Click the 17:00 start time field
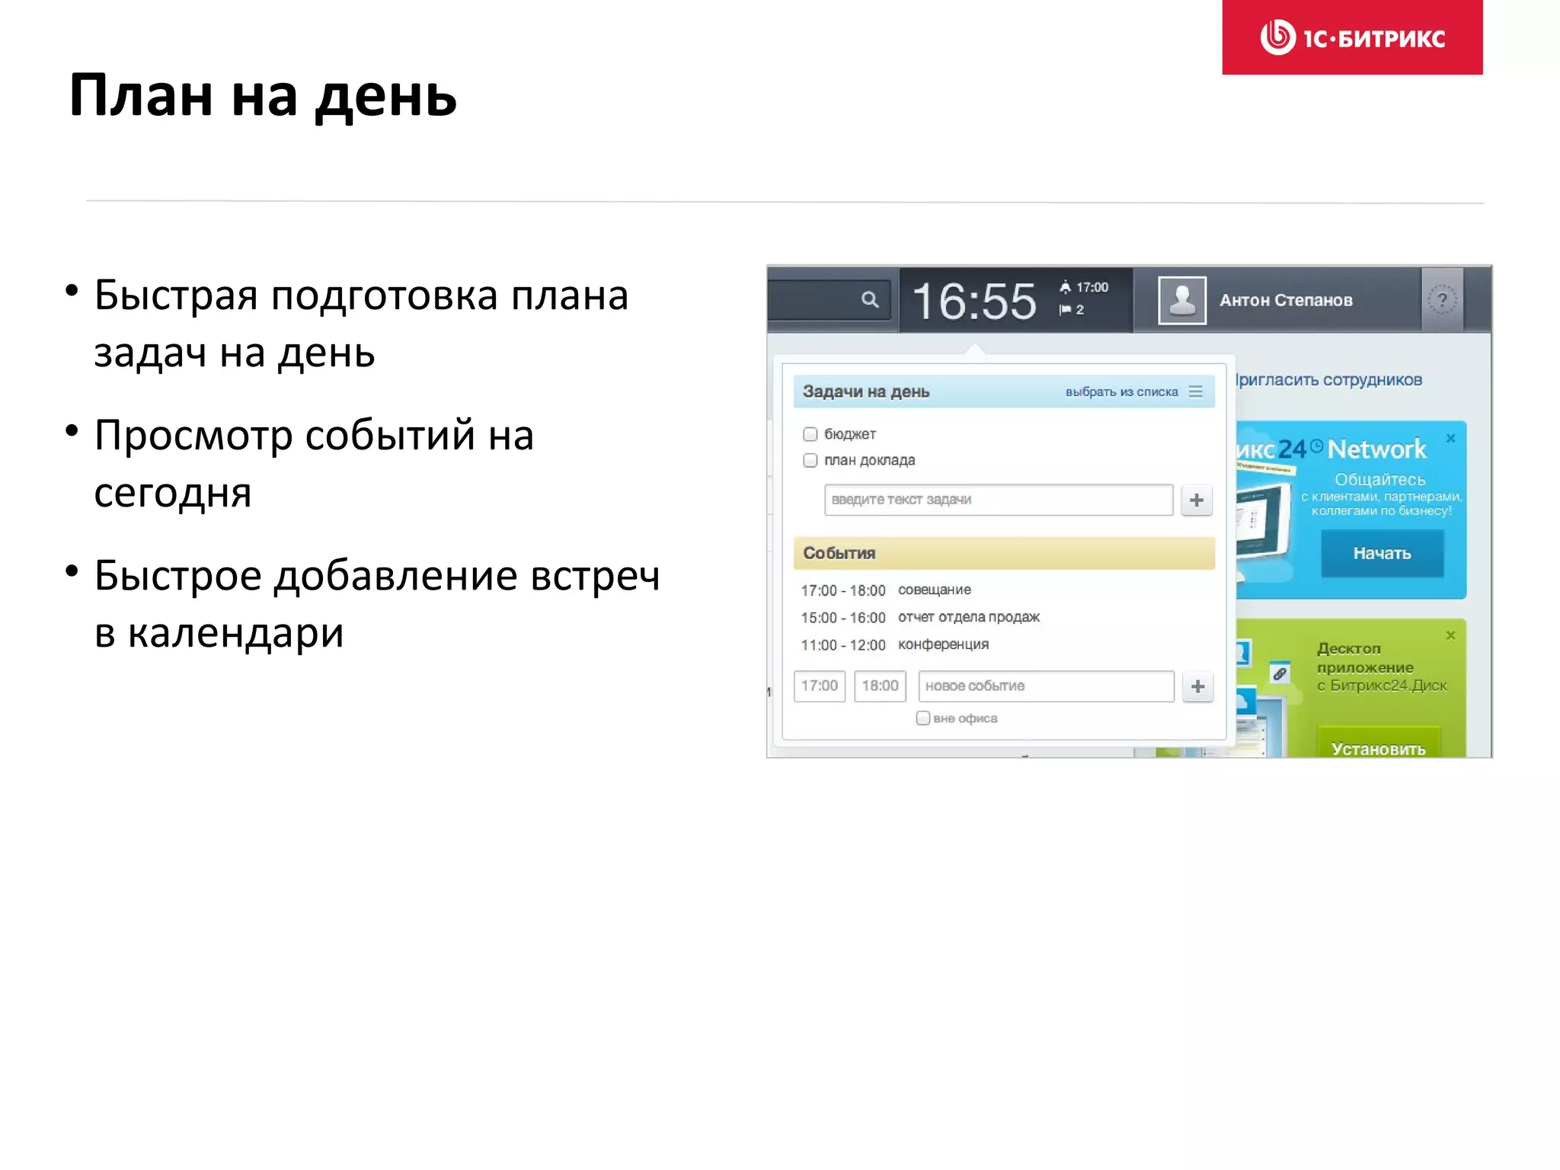1560x1170 pixels. tap(820, 686)
